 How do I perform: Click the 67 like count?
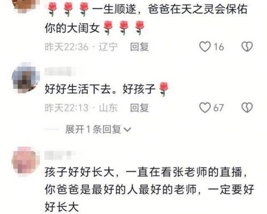pos(218,108)
